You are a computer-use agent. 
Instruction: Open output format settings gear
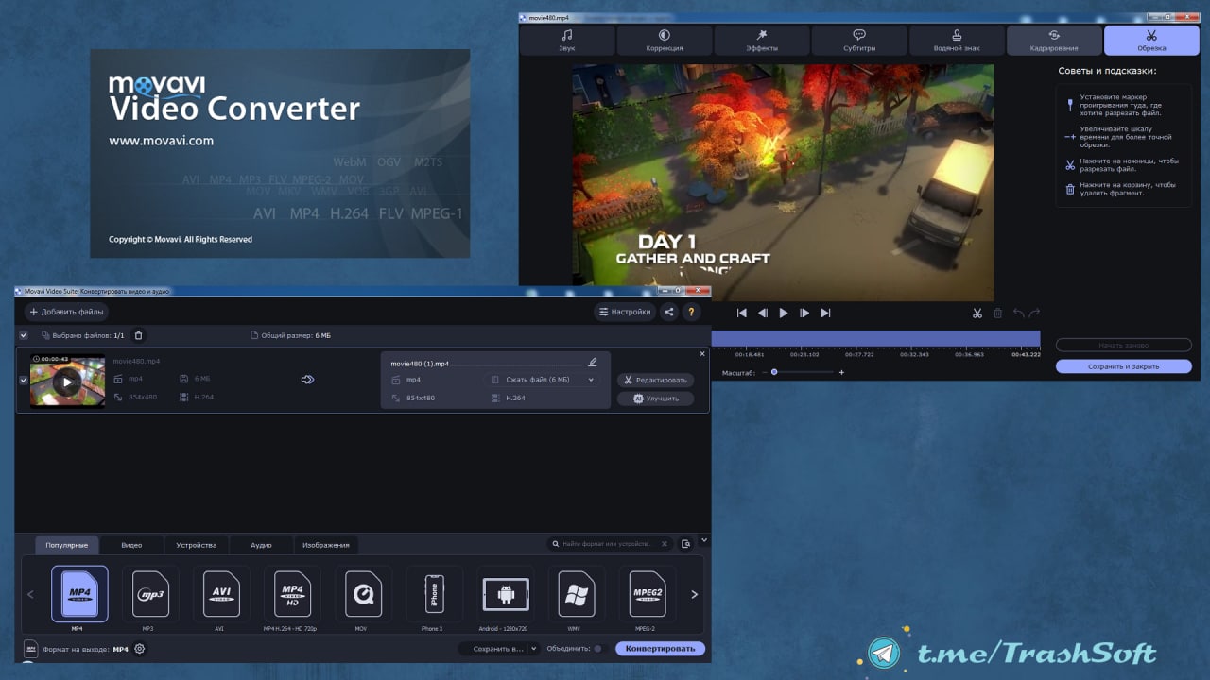pyautogui.click(x=140, y=649)
